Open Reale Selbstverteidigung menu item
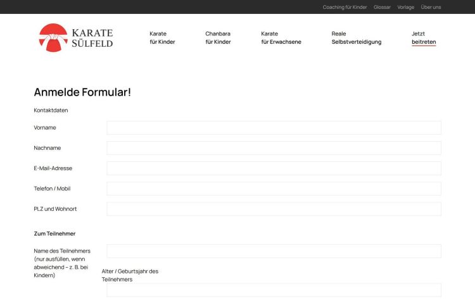Screen dimensions: 475x305 tap(356, 38)
